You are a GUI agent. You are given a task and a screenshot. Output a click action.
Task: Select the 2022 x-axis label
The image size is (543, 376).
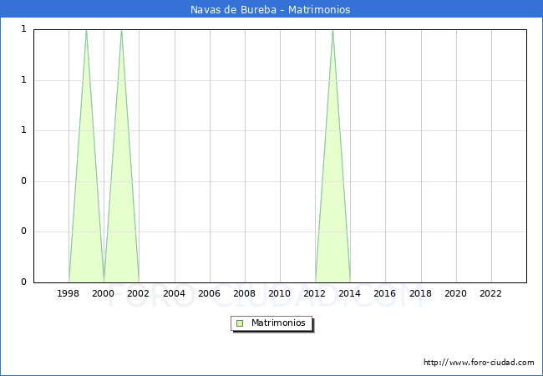[490, 293]
